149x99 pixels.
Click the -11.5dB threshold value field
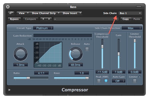tap(102, 72)
